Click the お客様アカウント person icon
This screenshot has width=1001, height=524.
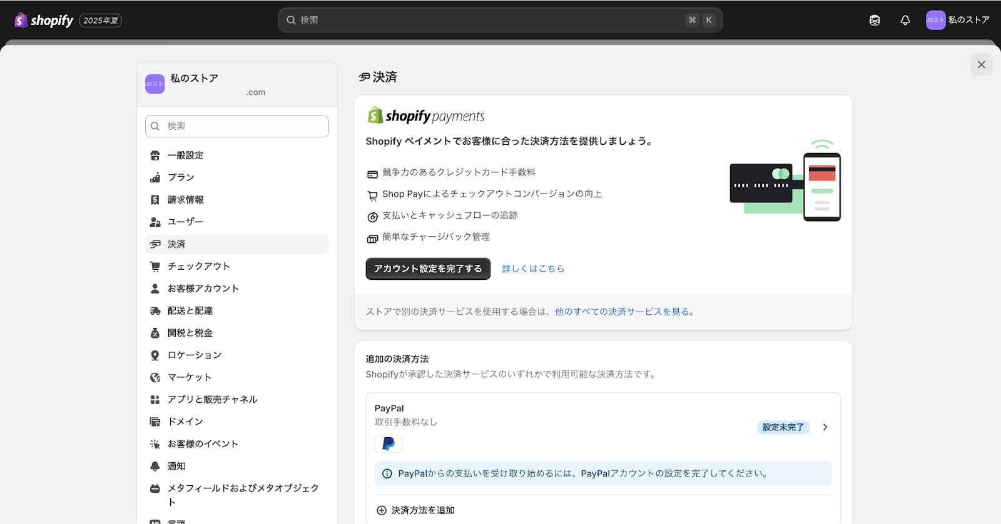click(x=155, y=289)
